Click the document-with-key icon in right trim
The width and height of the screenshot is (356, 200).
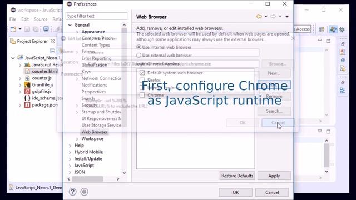pyautogui.click(x=343, y=68)
